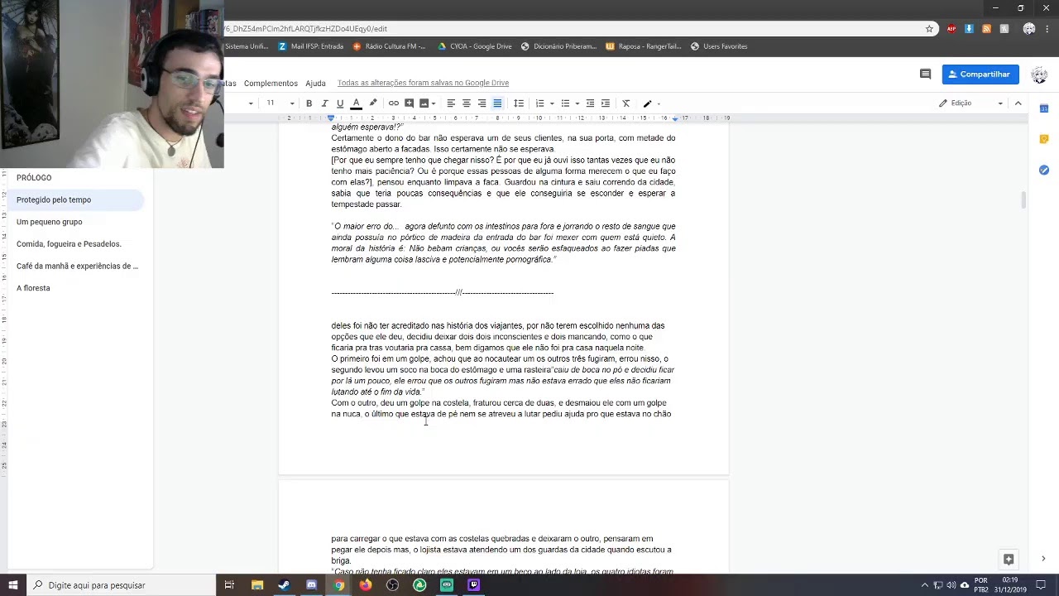
Task: Click the Explore button at the bottom right
Action: (x=1008, y=559)
